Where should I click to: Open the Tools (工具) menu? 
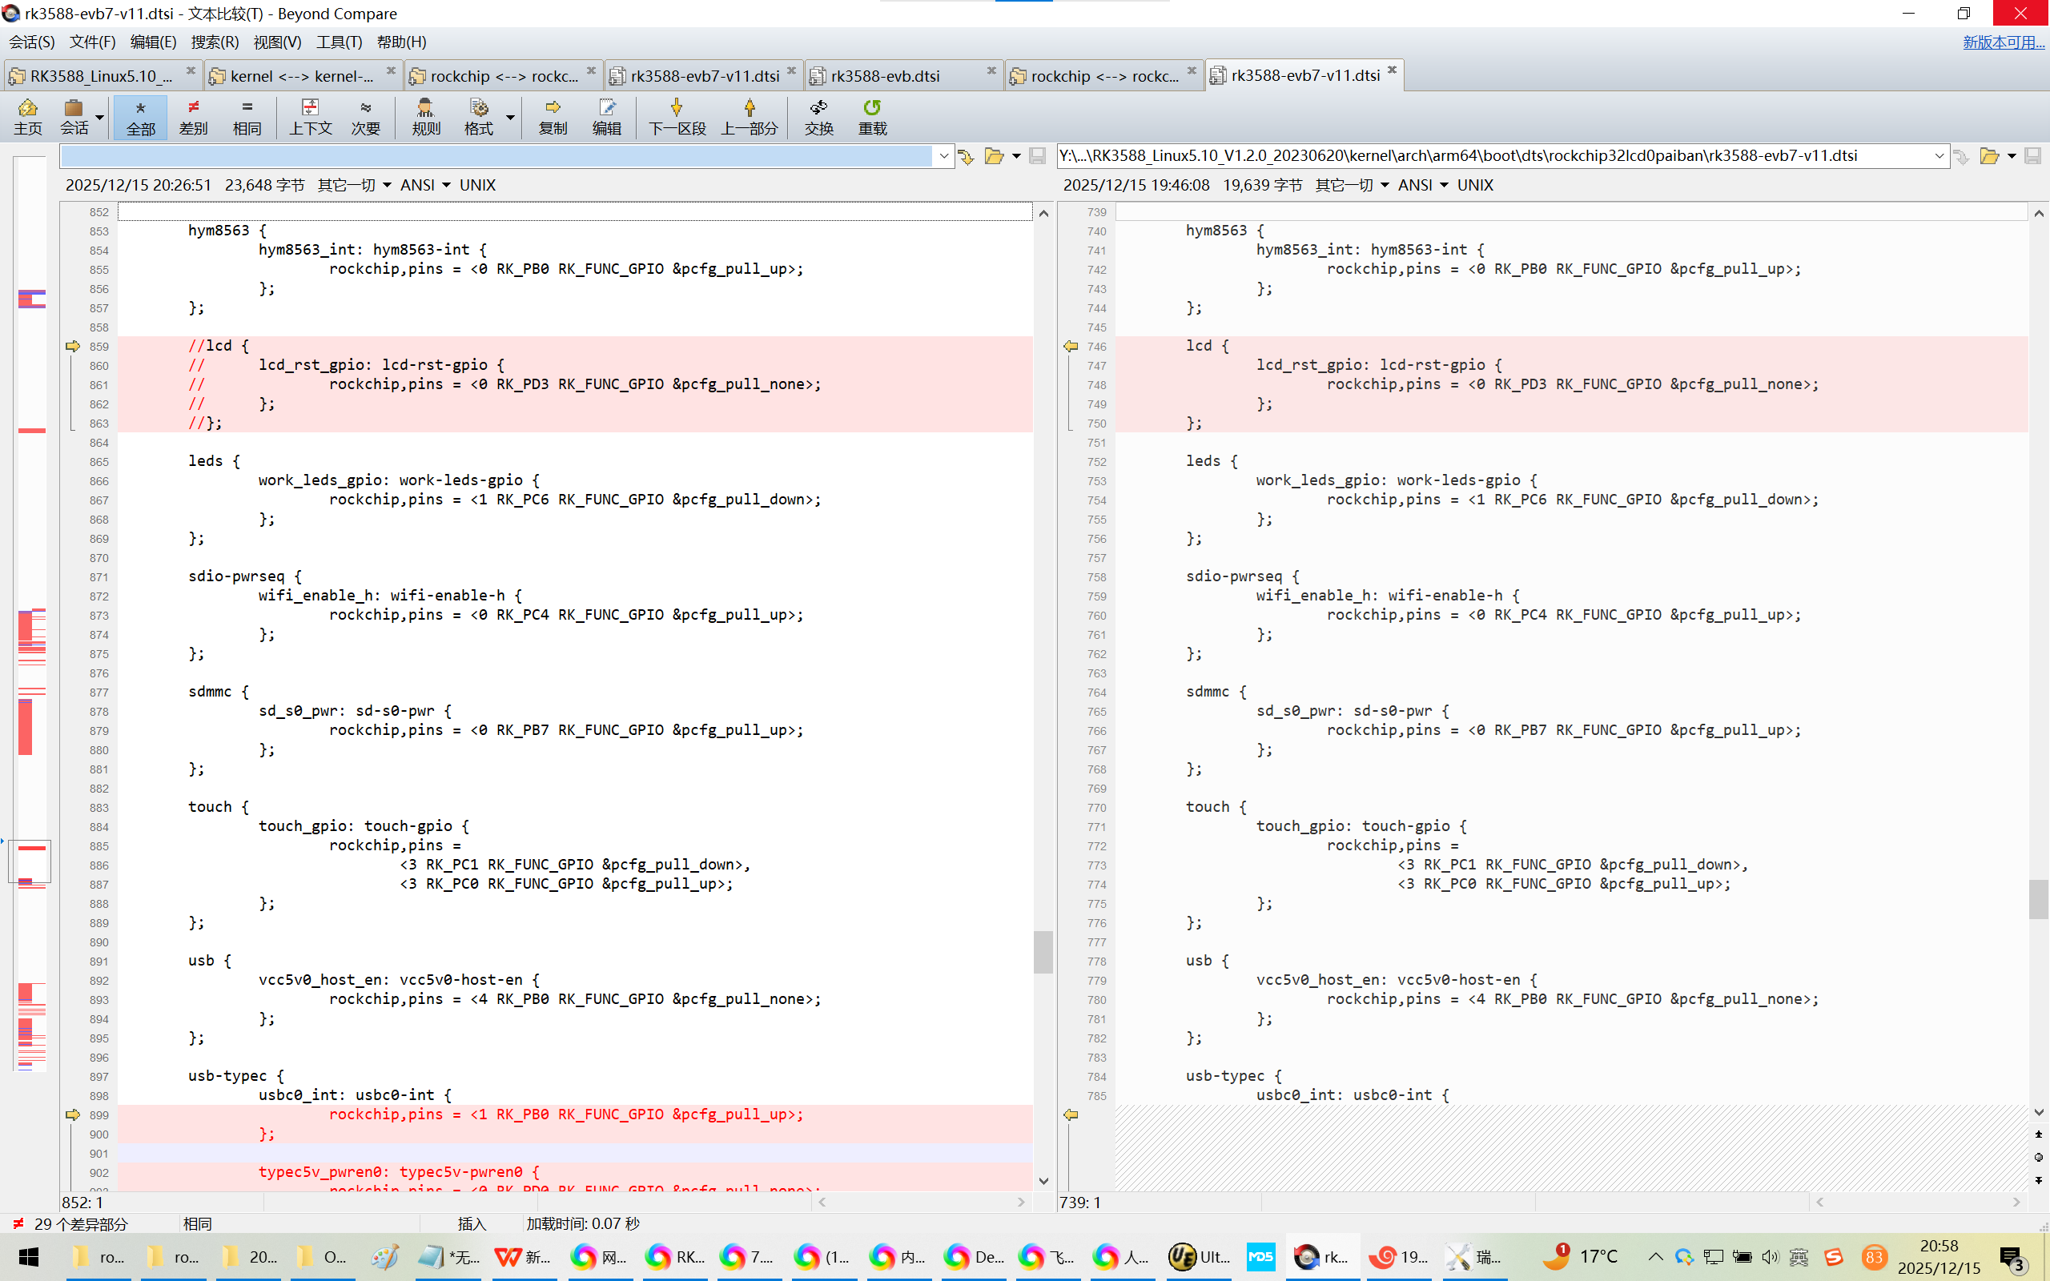[x=339, y=42]
